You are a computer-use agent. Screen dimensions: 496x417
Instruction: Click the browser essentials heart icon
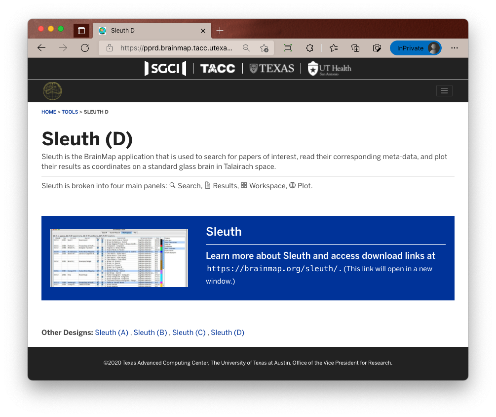point(377,48)
